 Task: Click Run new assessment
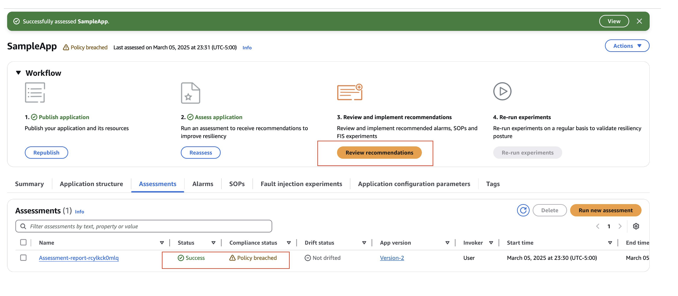coord(605,210)
